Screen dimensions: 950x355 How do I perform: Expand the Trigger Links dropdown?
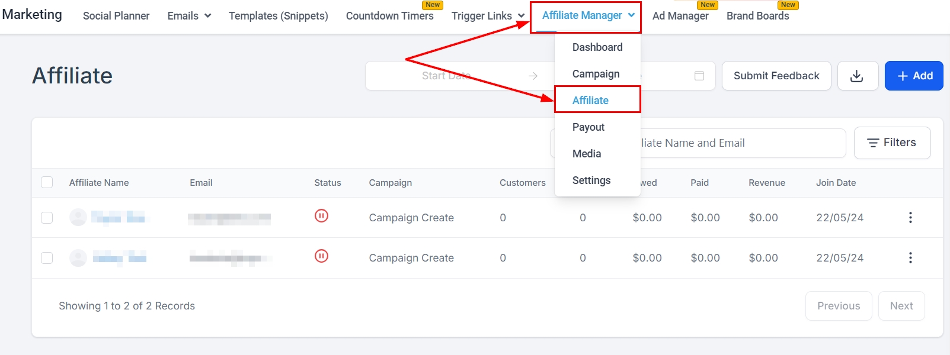[x=488, y=16]
